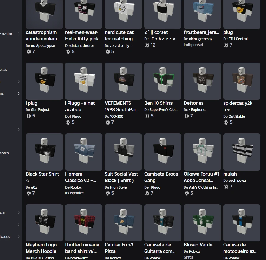Open the Homem Clássico v2 shirt thumbnail
Screen dimensions: 266x260
click(x=84, y=152)
